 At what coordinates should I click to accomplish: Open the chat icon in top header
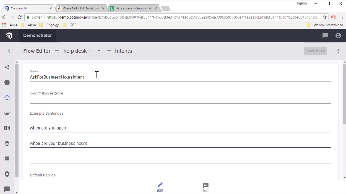point(325,36)
